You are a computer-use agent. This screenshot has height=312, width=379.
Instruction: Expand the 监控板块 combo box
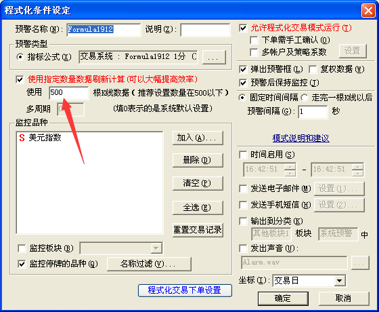click(156, 248)
